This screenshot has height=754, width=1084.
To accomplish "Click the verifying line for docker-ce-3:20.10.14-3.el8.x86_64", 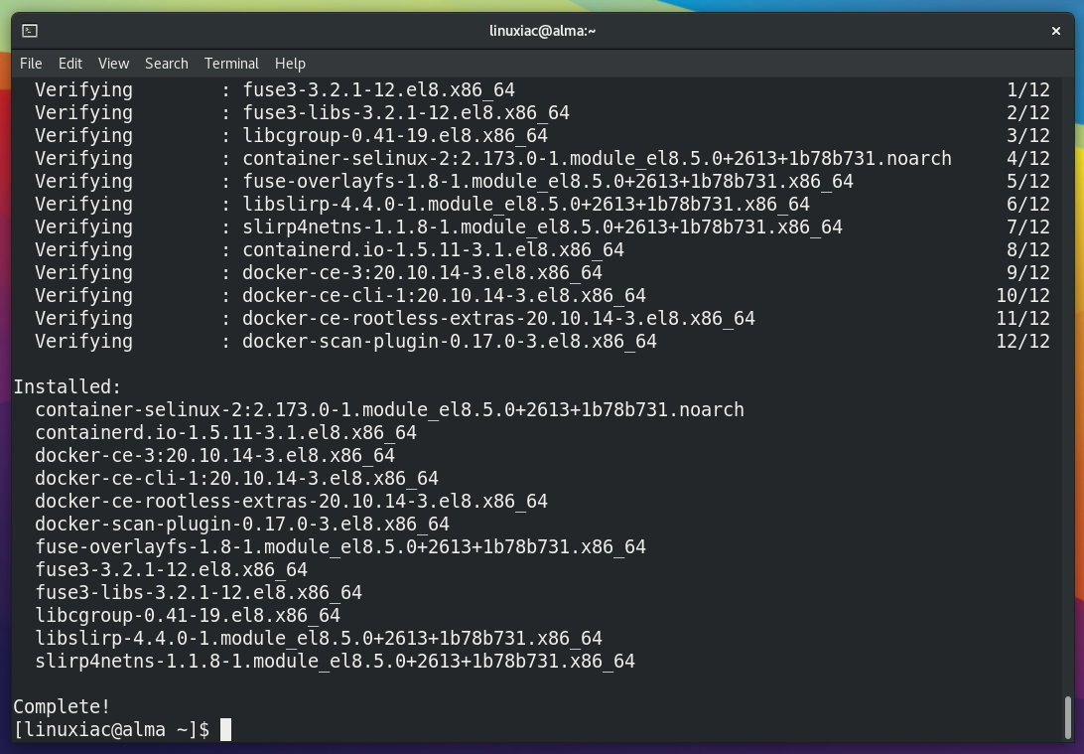I will (542, 272).
